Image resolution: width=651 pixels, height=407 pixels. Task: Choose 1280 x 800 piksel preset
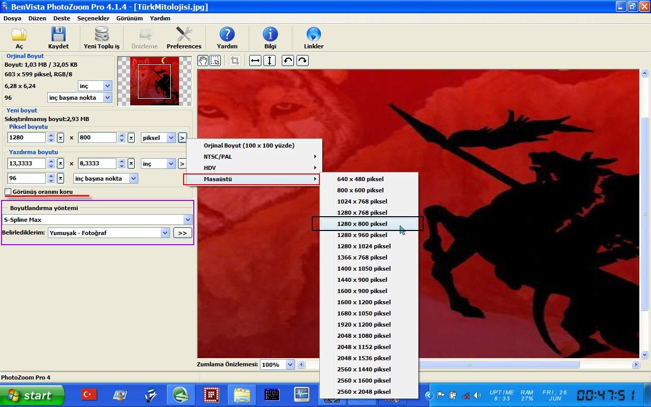coord(368,224)
